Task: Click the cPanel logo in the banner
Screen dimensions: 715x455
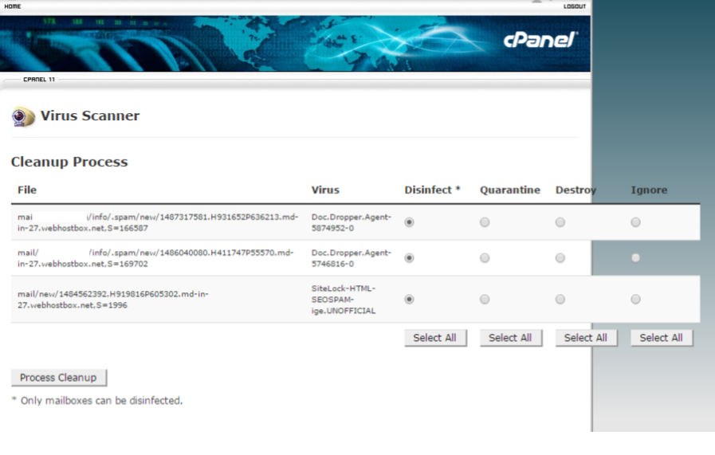Action: 540,40
